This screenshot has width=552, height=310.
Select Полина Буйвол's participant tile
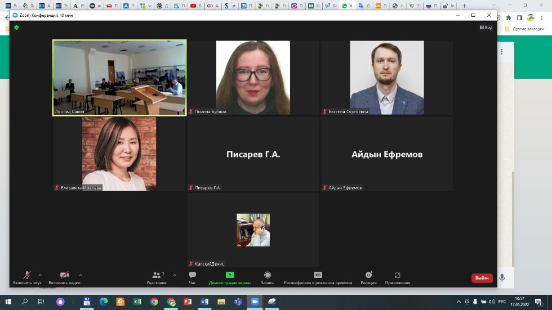(x=253, y=77)
